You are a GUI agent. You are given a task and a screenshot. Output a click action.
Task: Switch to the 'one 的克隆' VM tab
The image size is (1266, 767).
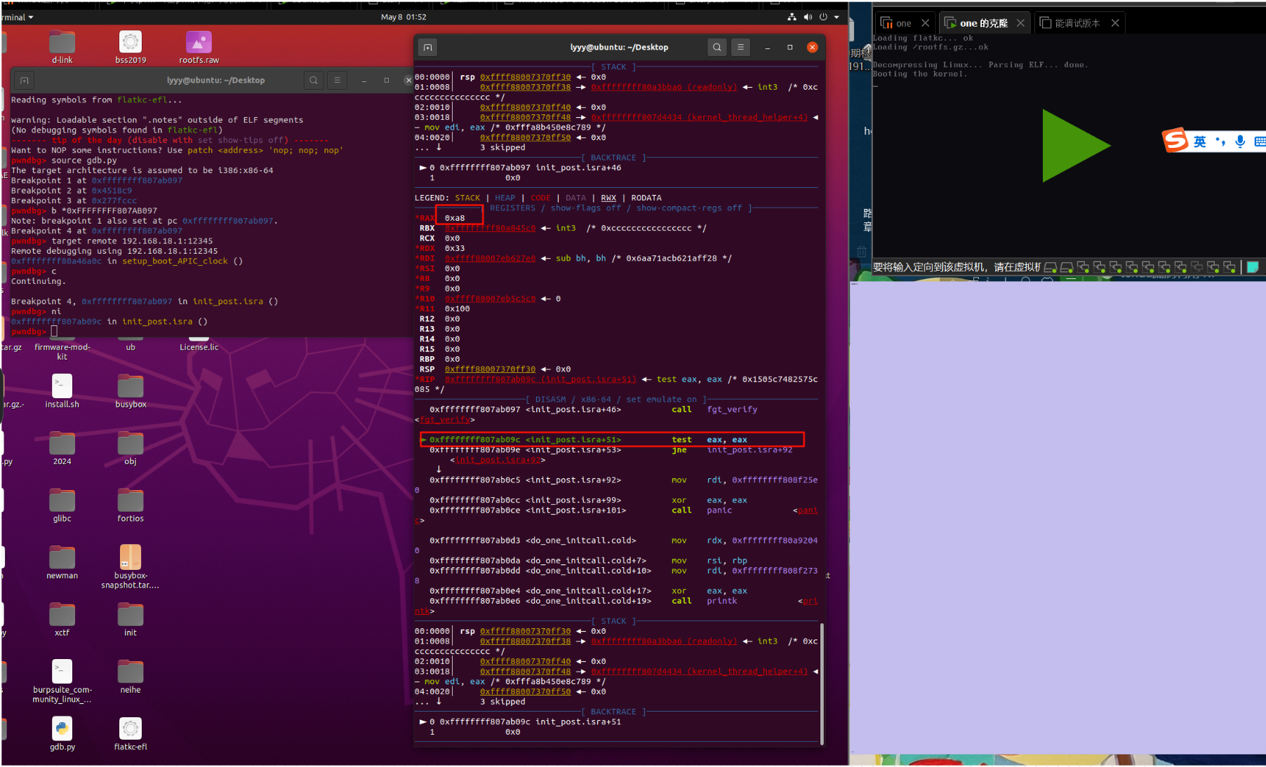coord(982,23)
